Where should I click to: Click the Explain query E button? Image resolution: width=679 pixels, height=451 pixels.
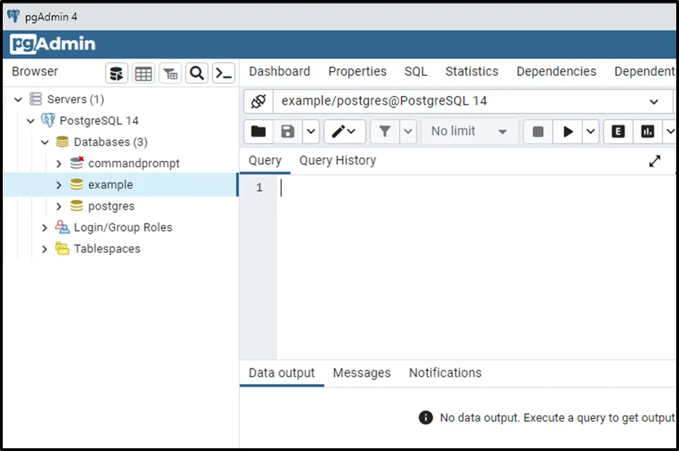618,131
